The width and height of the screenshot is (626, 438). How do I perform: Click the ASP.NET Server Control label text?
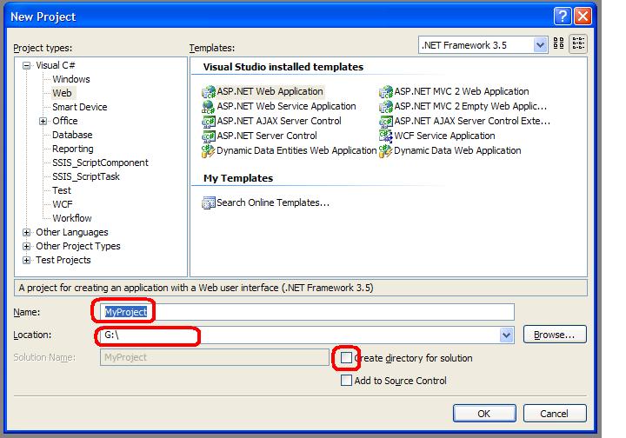267,136
